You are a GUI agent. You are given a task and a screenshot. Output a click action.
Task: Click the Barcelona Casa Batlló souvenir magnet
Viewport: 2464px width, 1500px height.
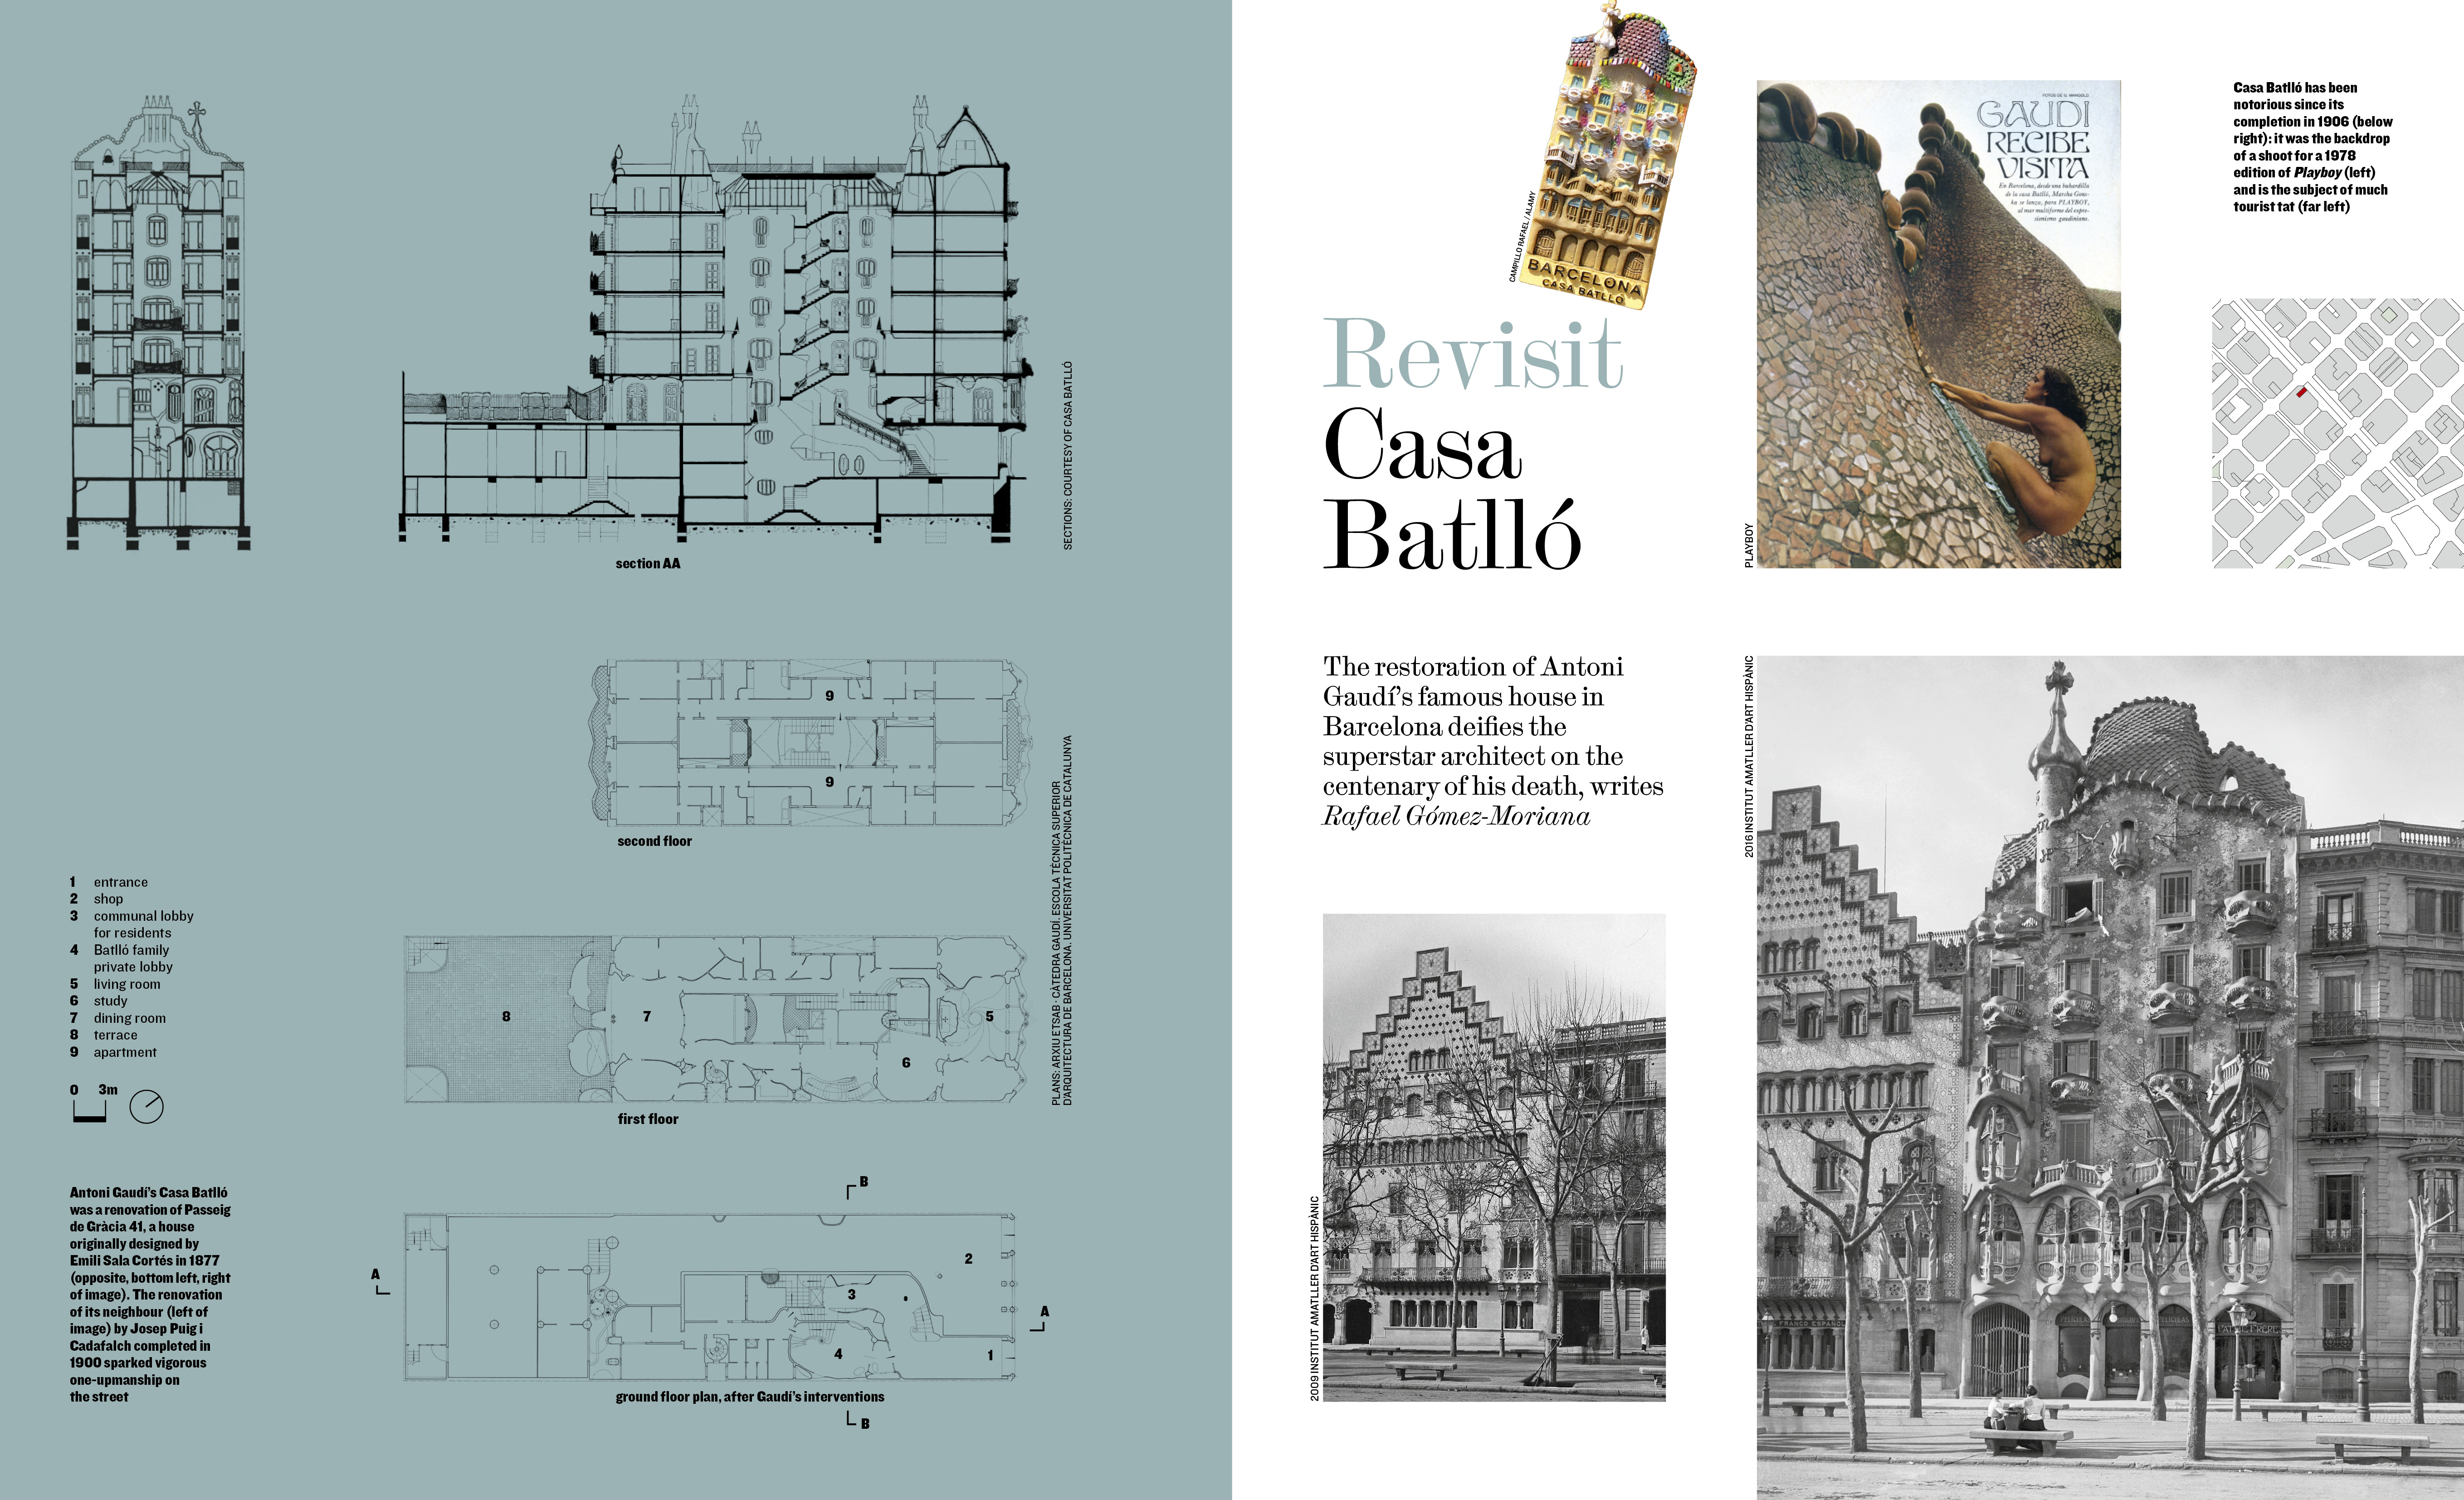point(1606,160)
